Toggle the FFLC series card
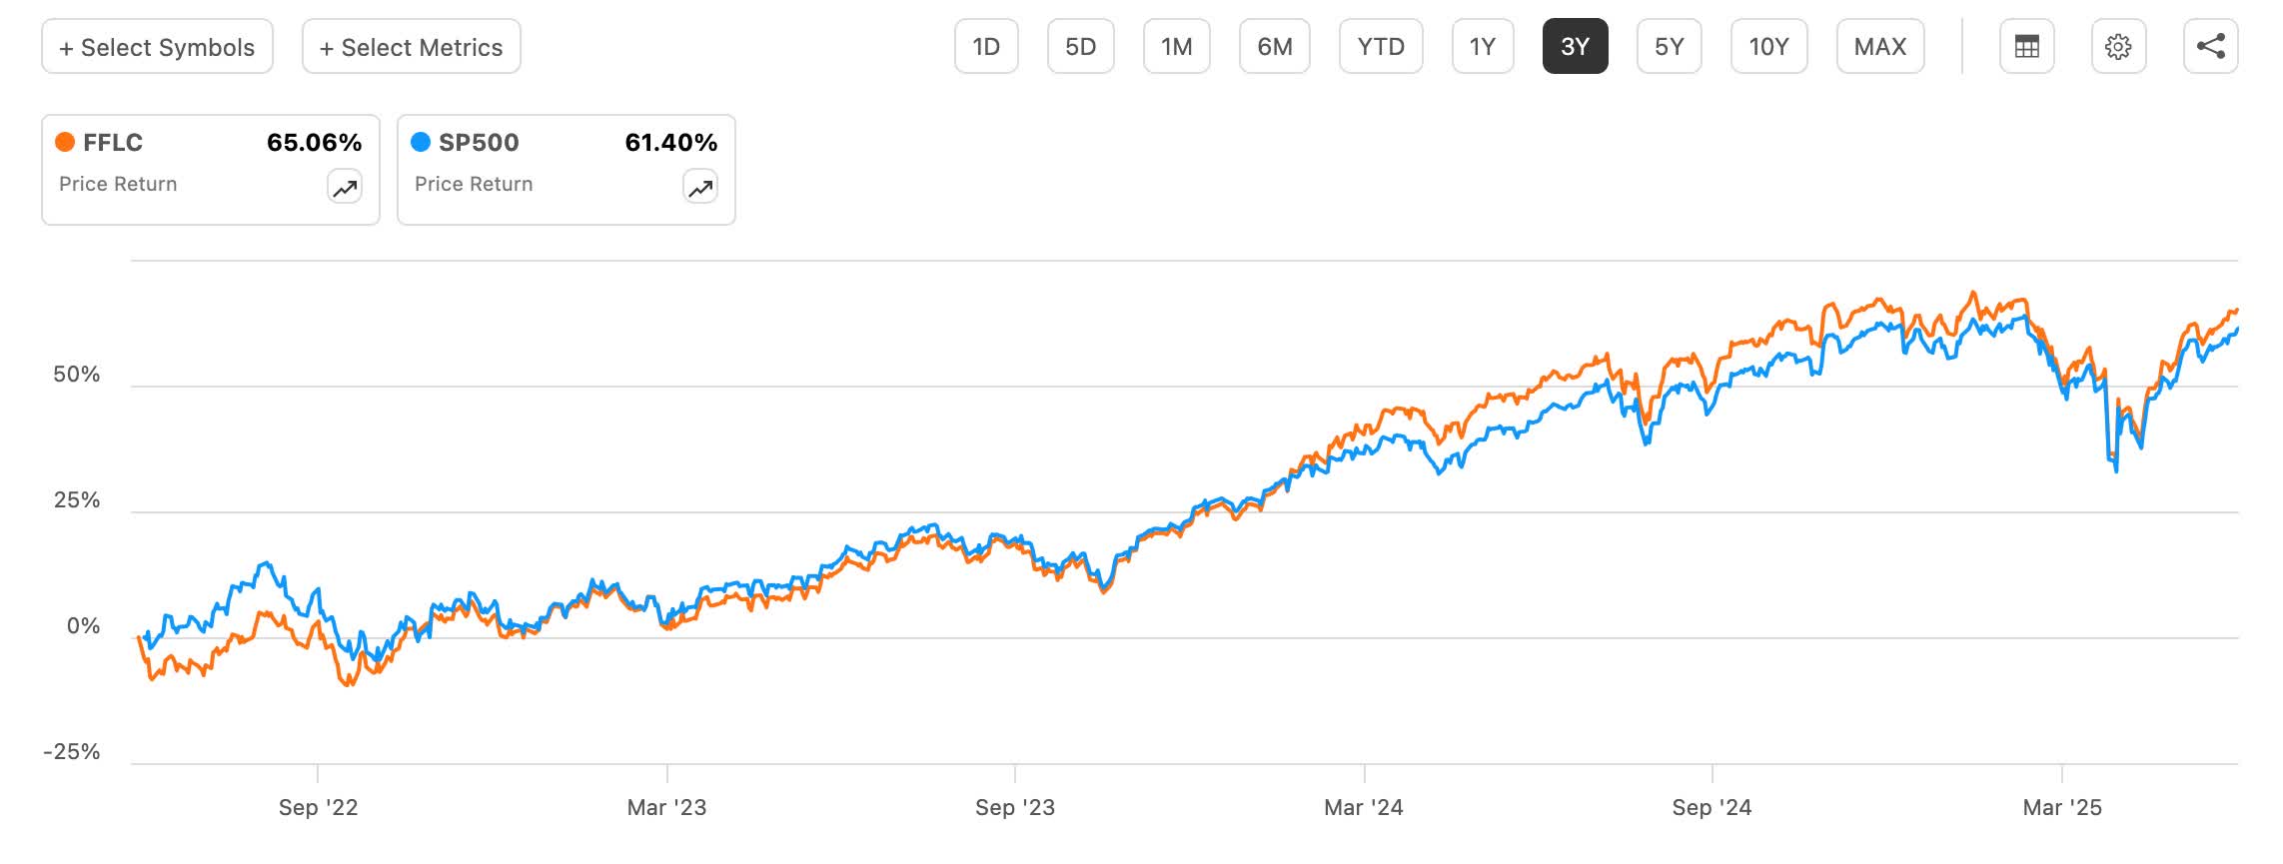This screenshot has height=864, width=2283. click(210, 168)
